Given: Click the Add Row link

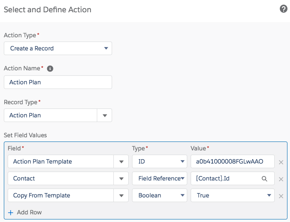Looking at the screenshot, I should click(29, 212).
